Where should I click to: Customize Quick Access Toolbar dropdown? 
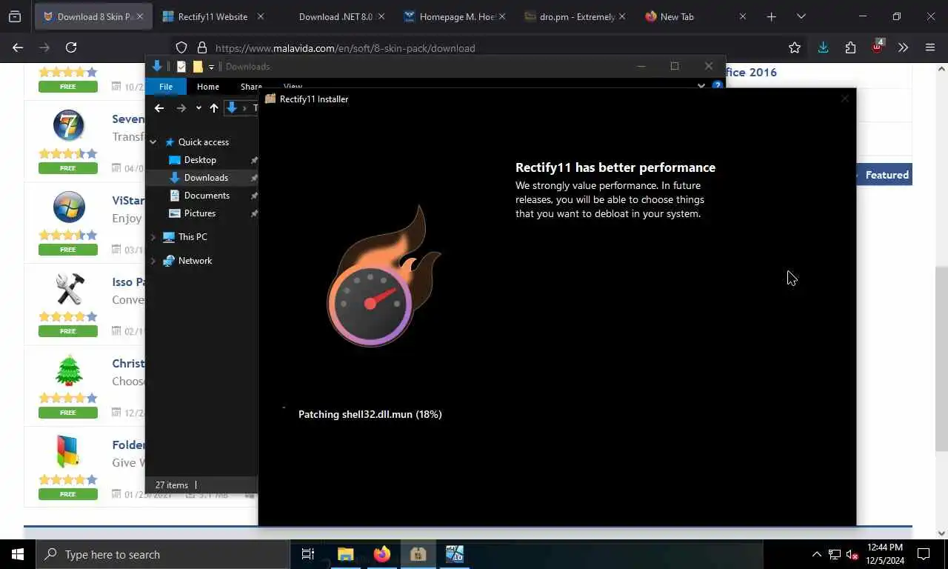[x=211, y=67]
